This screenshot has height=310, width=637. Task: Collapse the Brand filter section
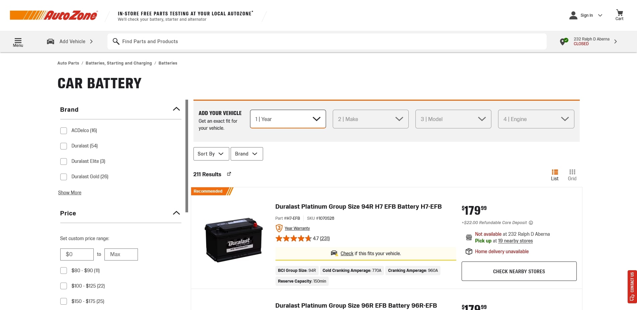[176, 109]
